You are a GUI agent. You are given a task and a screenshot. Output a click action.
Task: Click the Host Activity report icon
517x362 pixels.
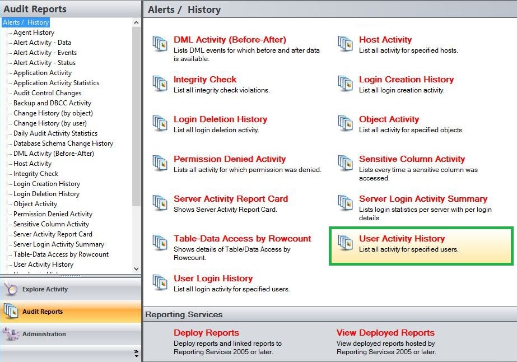tap(345, 43)
